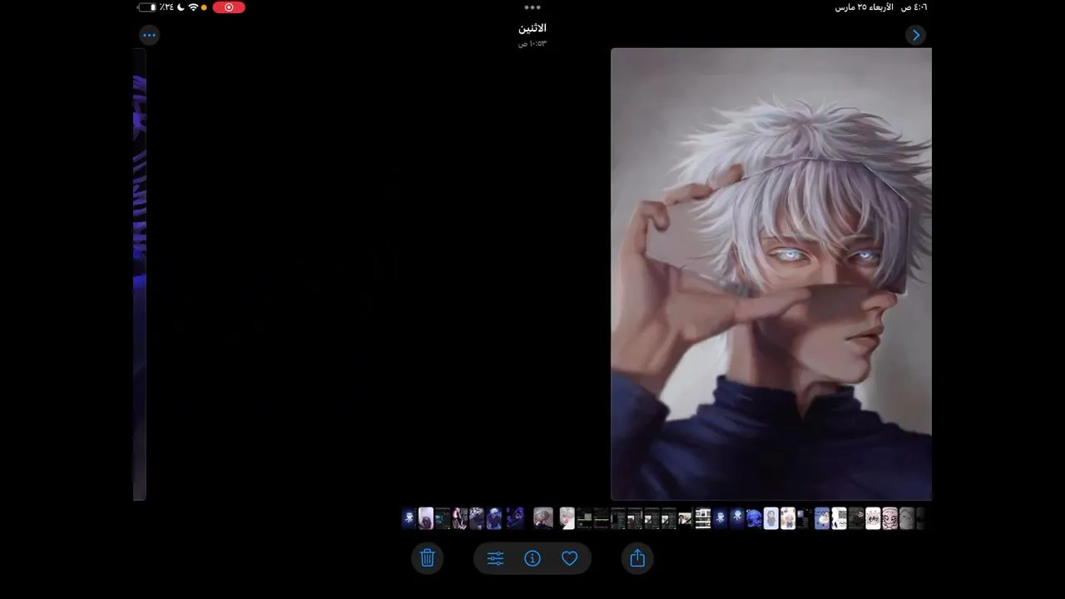Open the multitasking three-dot control
This screenshot has height=599, width=1065.
coord(532,7)
